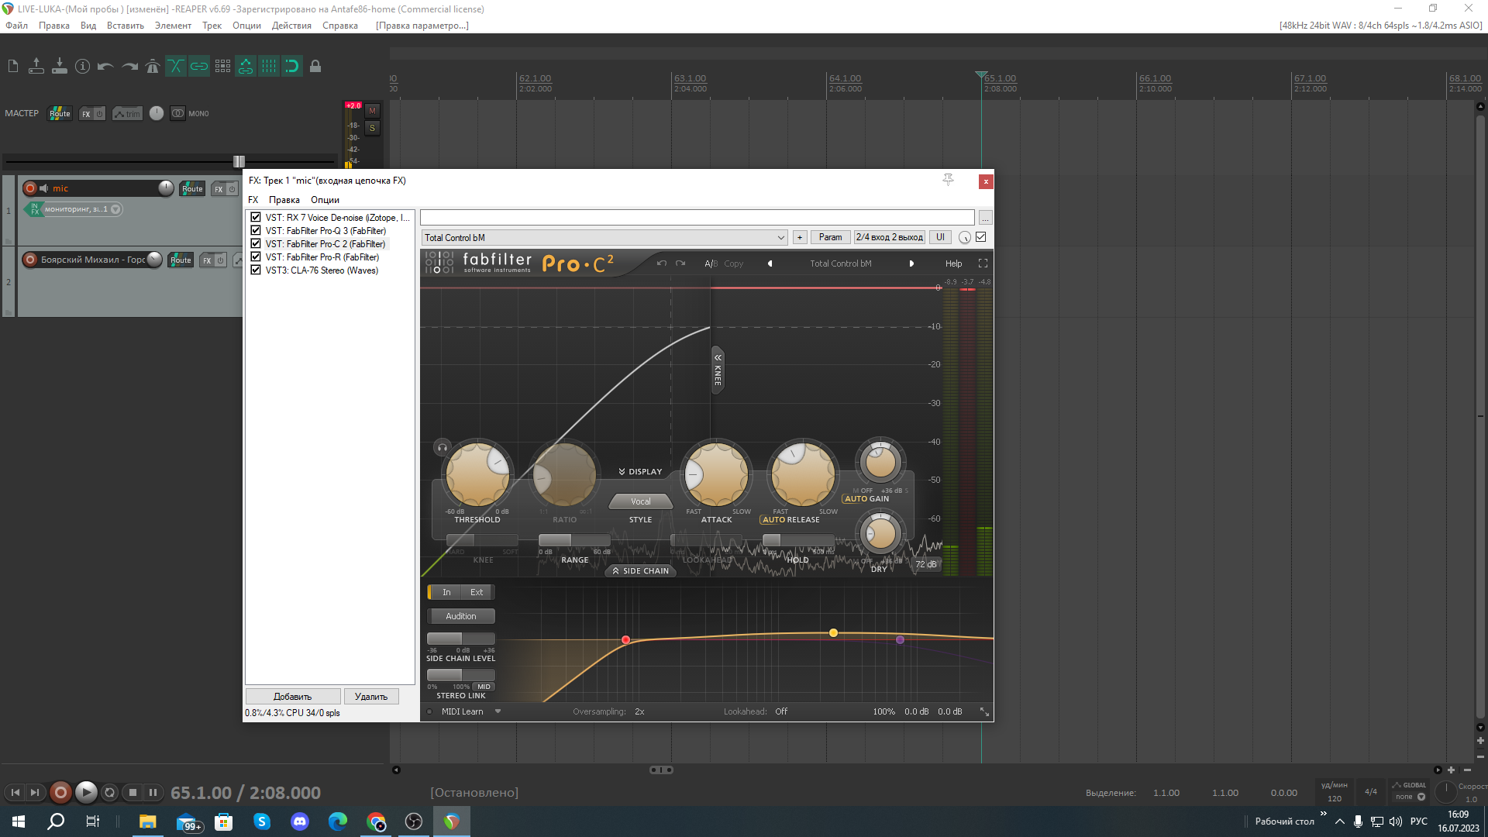Toggle envelope points move with items icon
The height and width of the screenshot is (837, 1488).
tap(246, 67)
